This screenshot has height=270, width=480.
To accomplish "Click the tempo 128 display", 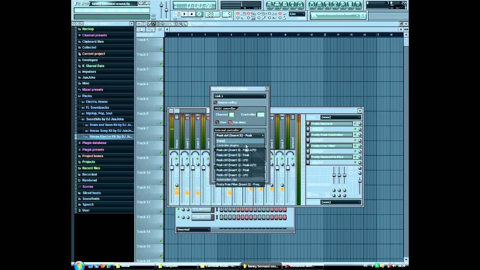I will coord(213,14).
